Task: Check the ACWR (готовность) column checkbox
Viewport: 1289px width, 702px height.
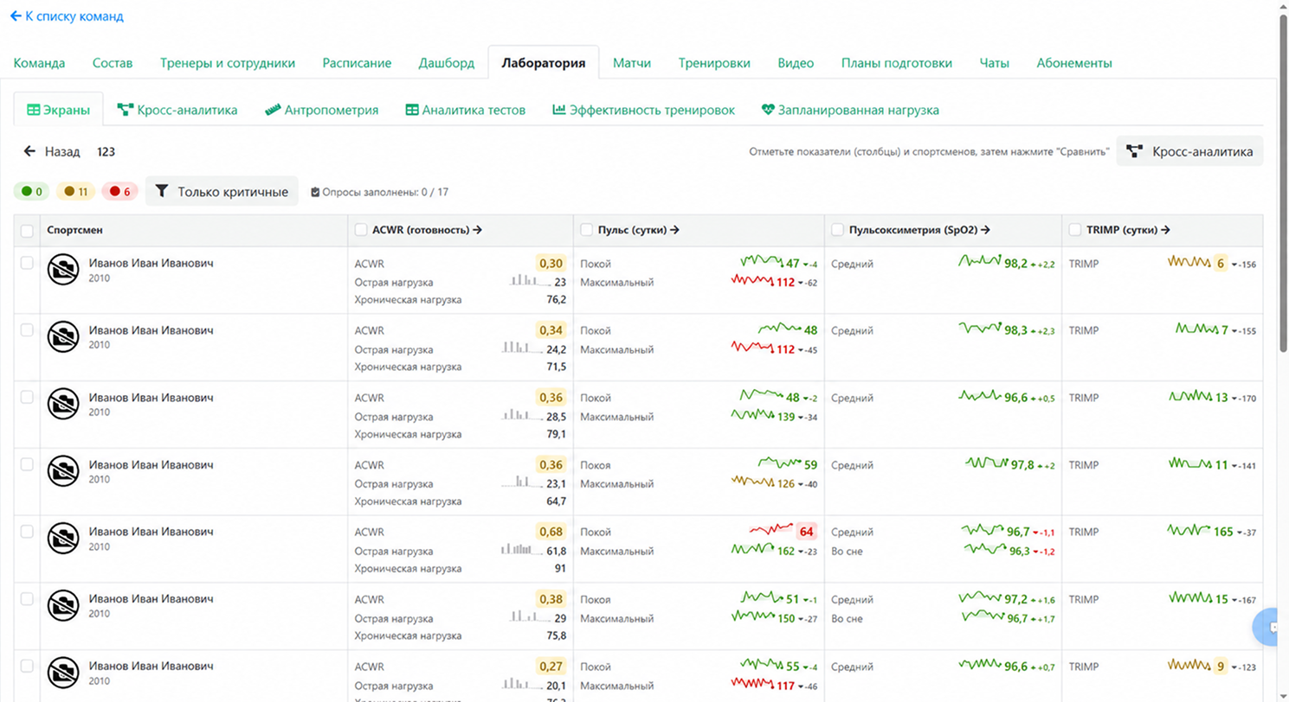Action: click(x=362, y=230)
